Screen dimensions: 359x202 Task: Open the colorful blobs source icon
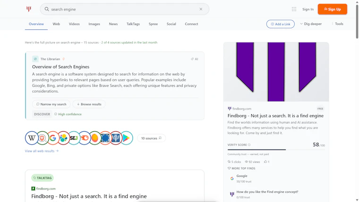63,138
